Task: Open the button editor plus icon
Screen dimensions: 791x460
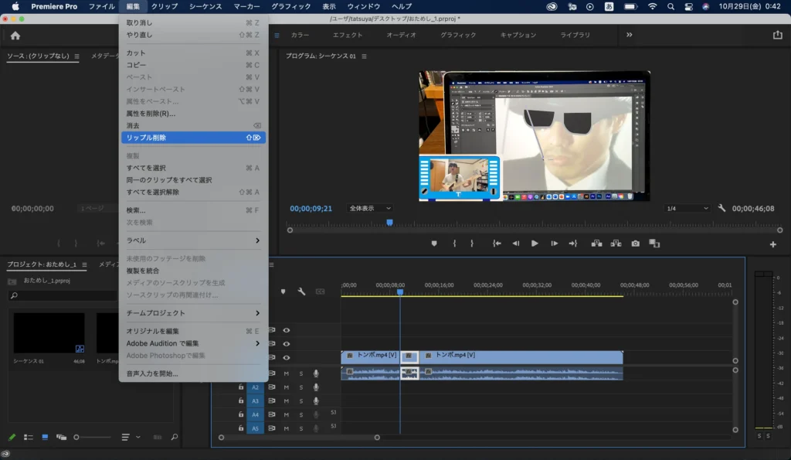Action: tap(772, 244)
